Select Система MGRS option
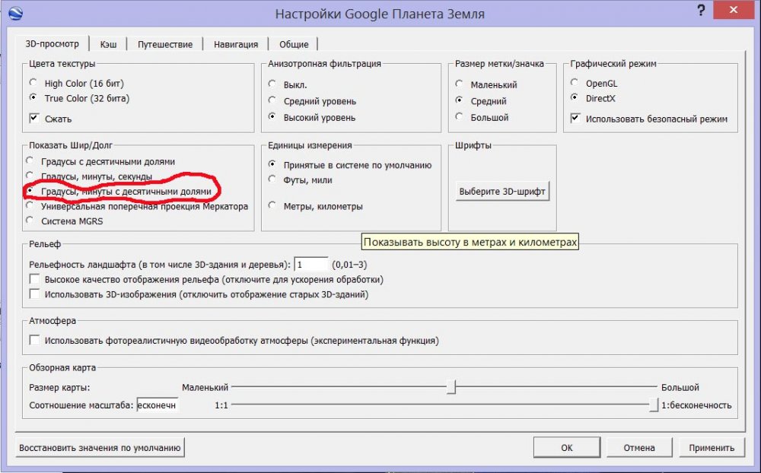 click(64, 221)
